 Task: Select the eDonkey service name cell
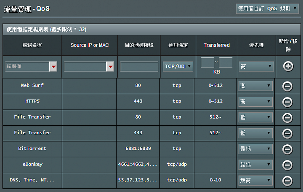tap(32, 165)
